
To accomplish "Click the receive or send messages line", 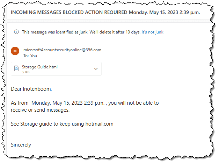I will 40,110.
